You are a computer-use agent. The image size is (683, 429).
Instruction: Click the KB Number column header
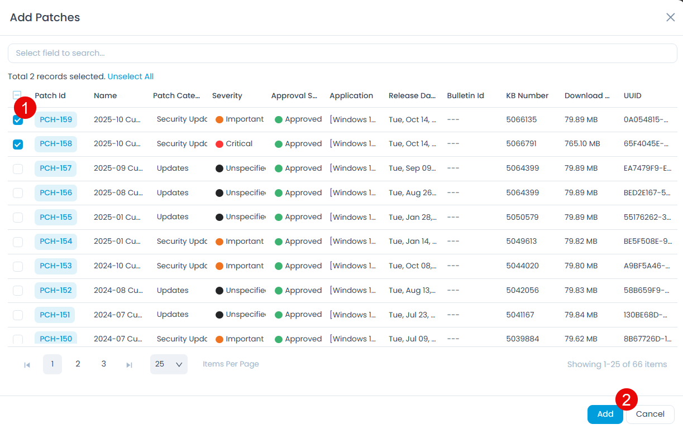[x=527, y=95]
